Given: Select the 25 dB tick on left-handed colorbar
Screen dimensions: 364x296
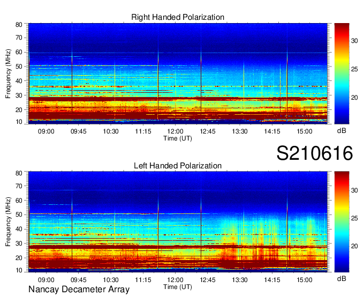Looking at the screenshot, I should click(354, 218).
